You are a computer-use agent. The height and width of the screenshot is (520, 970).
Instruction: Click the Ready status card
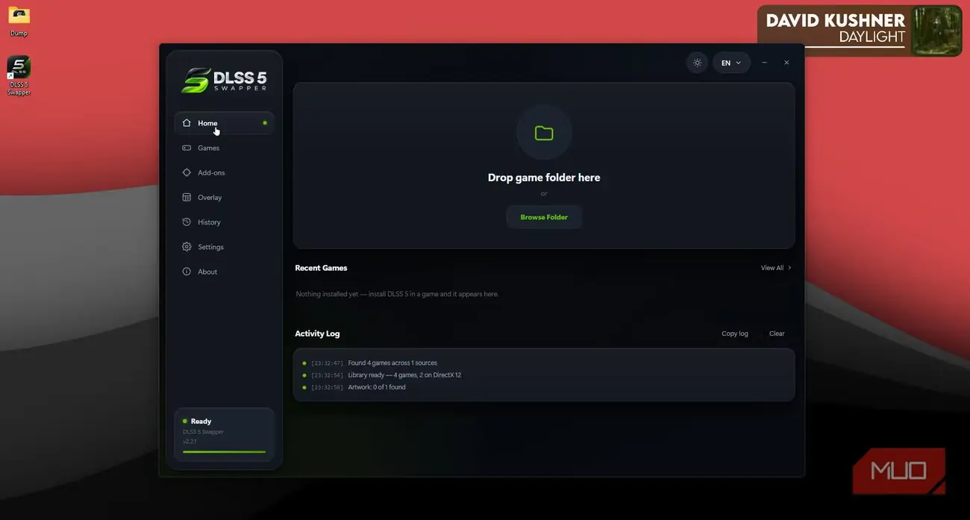(x=224, y=434)
